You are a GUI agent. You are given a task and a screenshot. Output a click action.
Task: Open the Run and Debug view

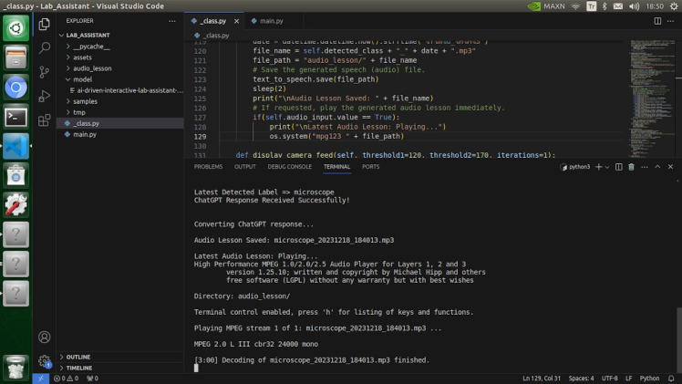pos(44,96)
